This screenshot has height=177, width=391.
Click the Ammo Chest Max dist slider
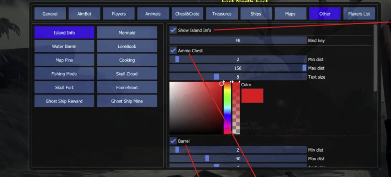(238, 68)
